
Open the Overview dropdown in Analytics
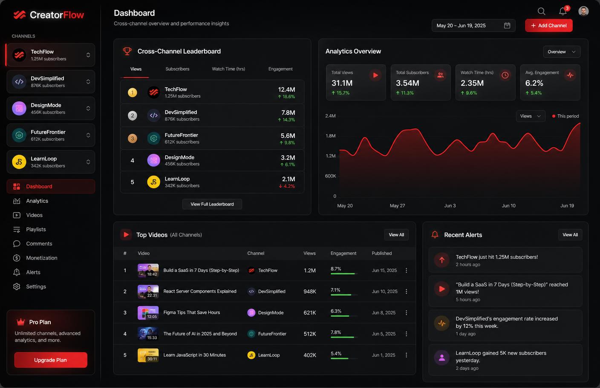562,52
